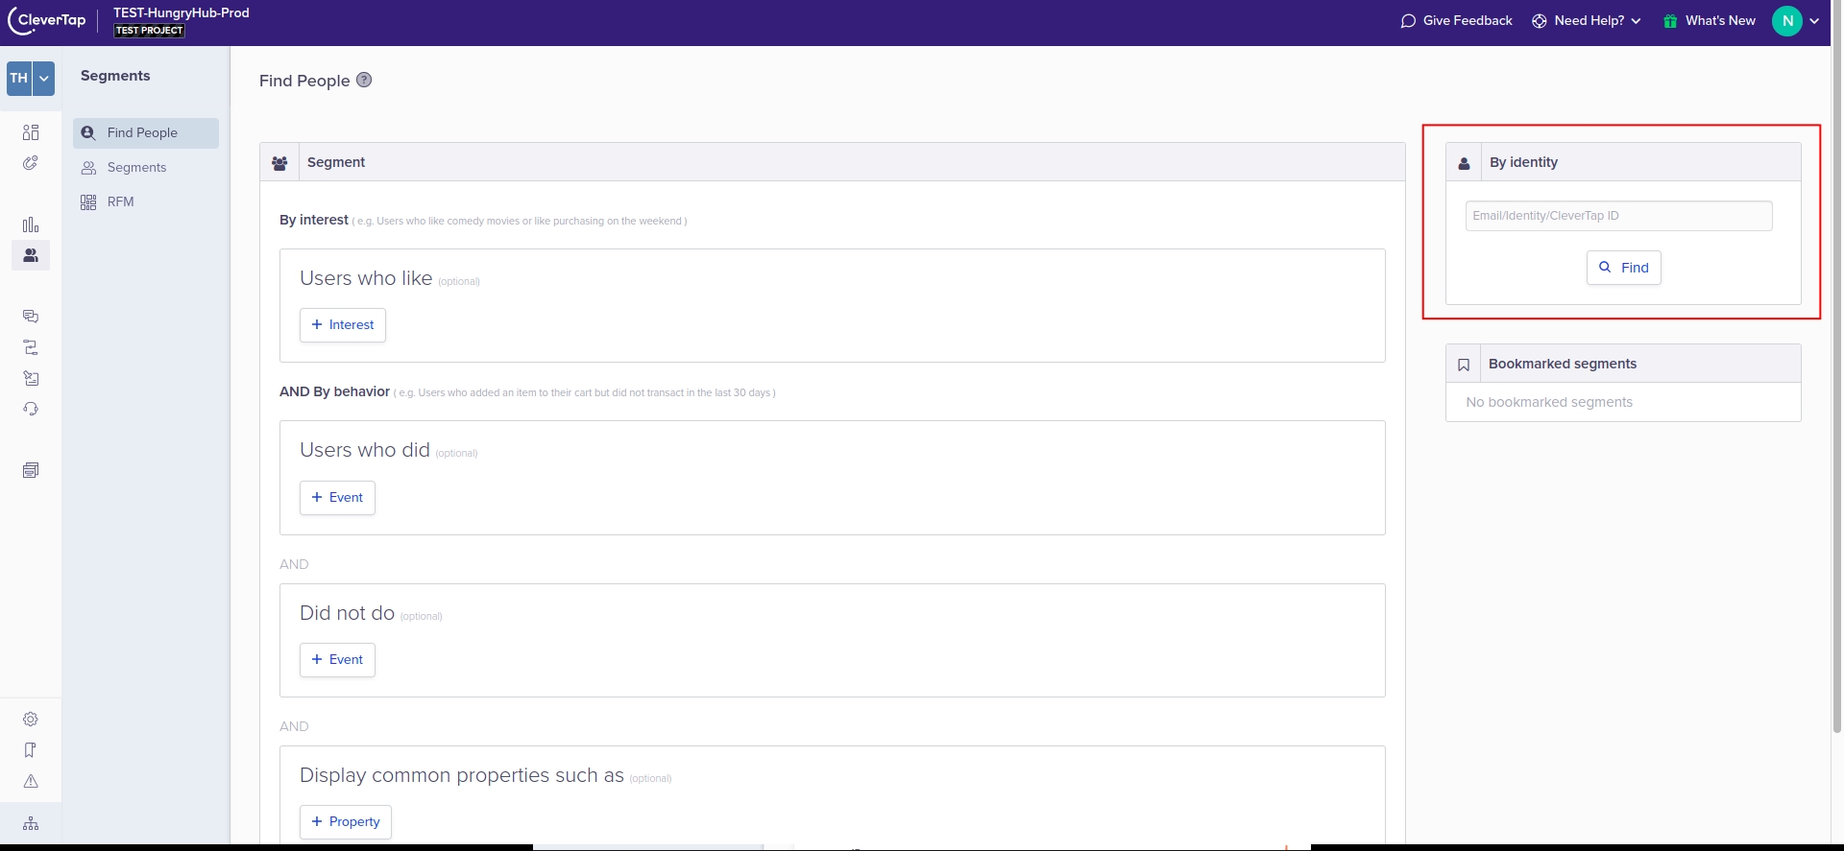Image resolution: width=1844 pixels, height=851 pixels.
Task: Open the dashboard boards icon in sidebar
Action: click(x=31, y=132)
